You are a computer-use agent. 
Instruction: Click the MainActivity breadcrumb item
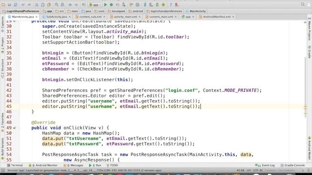pos(196,11)
